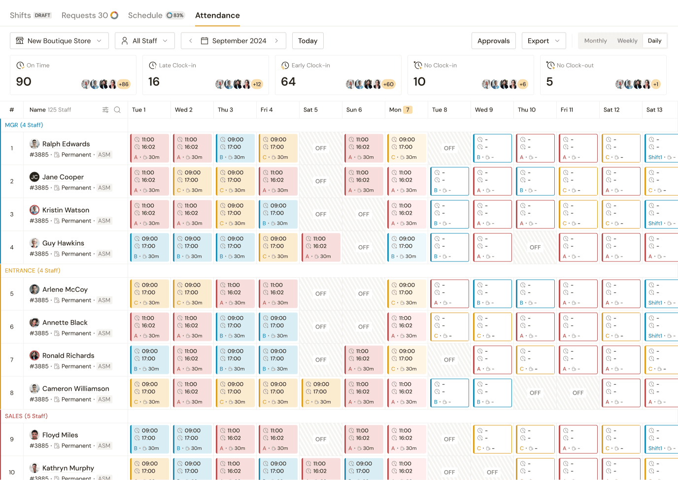
Task: Select the Daily view option
Action: pyautogui.click(x=654, y=41)
